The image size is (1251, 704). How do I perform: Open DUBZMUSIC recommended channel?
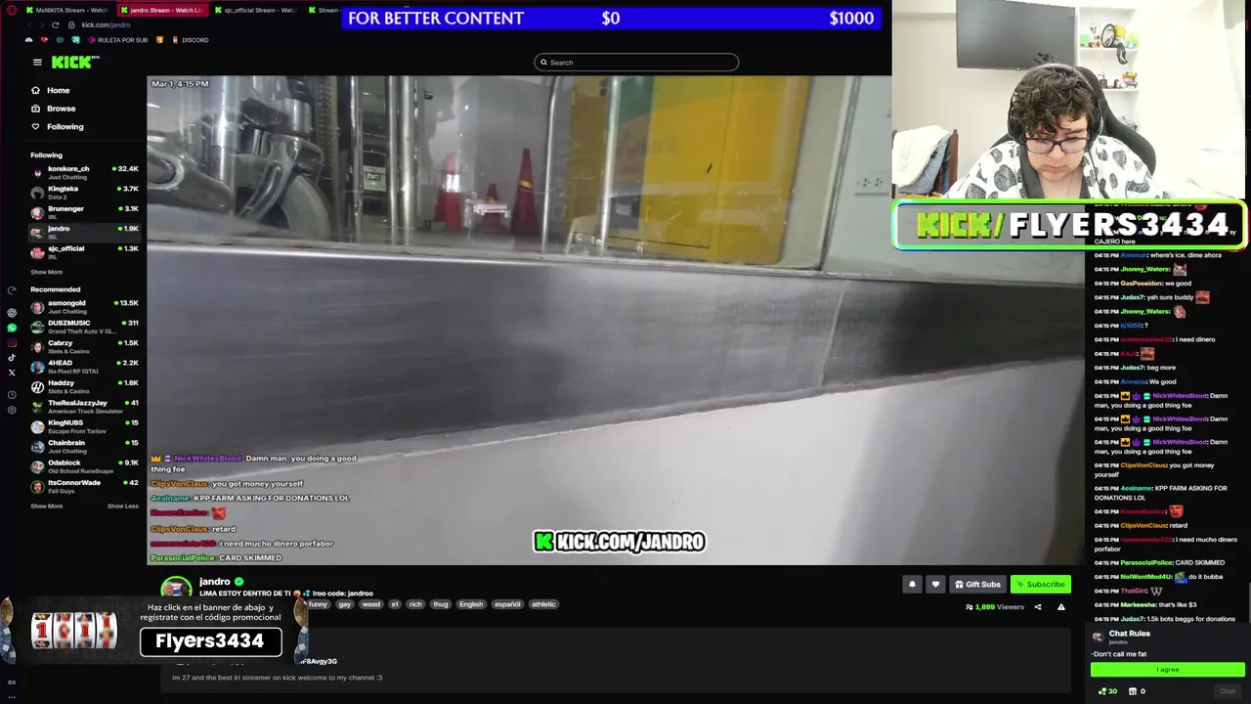(84, 327)
